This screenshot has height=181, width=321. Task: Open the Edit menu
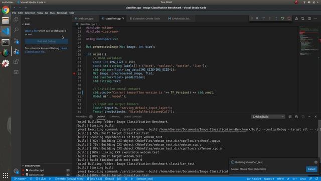click(20, 13)
